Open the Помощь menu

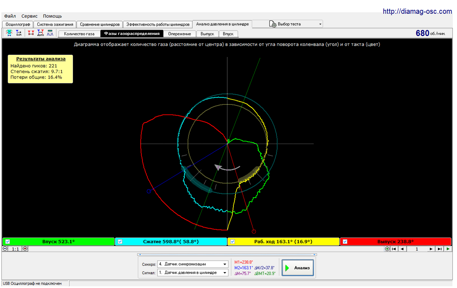click(52, 16)
